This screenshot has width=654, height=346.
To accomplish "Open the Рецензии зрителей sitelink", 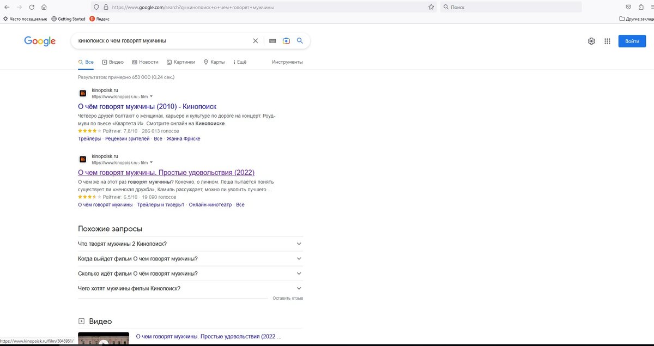I will pos(127,139).
